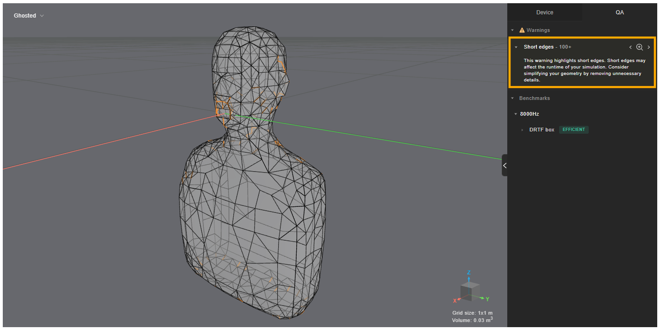The width and height of the screenshot is (660, 329).
Task: Click the Warnings alert triangle icon
Action: click(522, 30)
